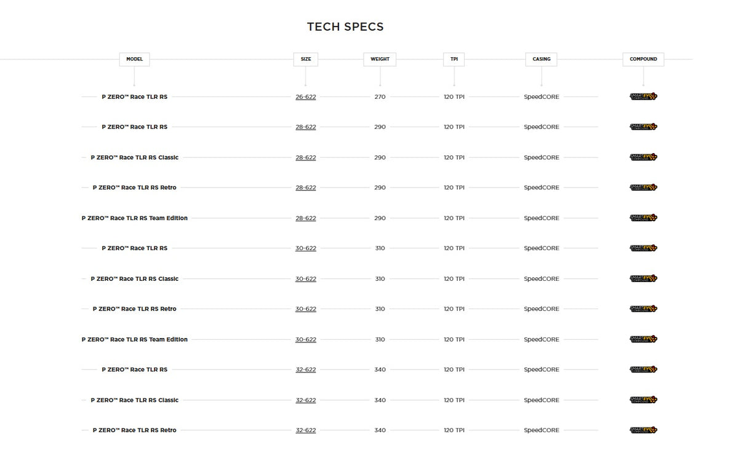Click SmartEVO icon for 30-622 Retro row
Image resolution: width=747 pixels, height=453 pixels.
[643, 309]
